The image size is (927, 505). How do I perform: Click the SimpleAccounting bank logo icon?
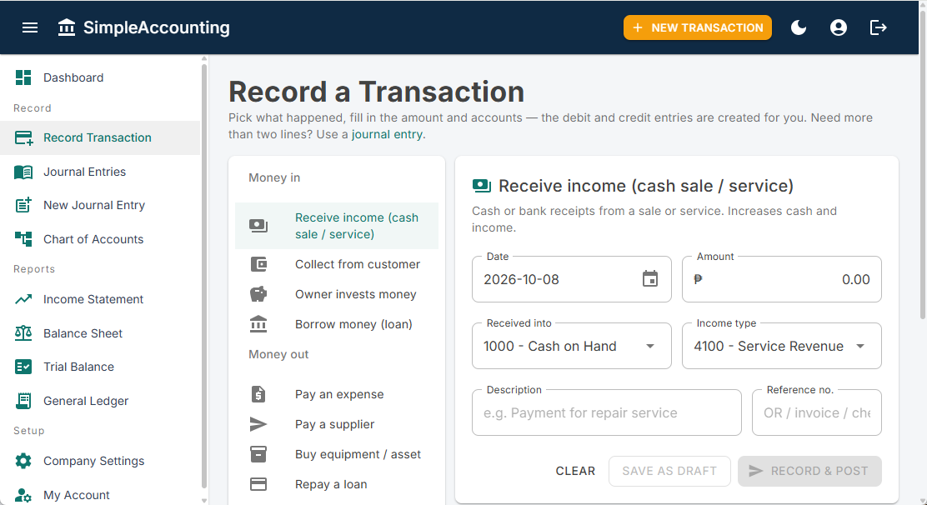pyautogui.click(x=67, y=27)
